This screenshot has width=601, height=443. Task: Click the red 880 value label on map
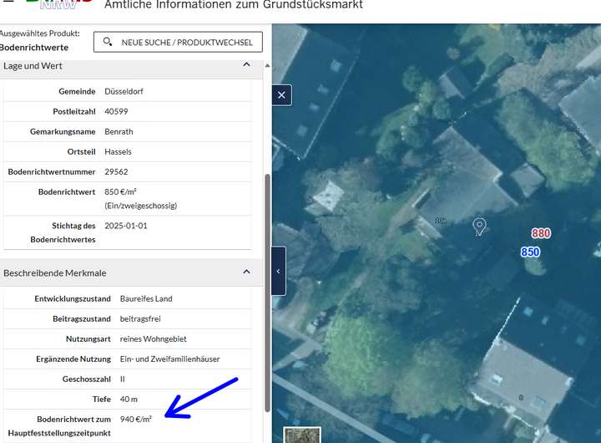pyautogui.click(x=541, y=233)
